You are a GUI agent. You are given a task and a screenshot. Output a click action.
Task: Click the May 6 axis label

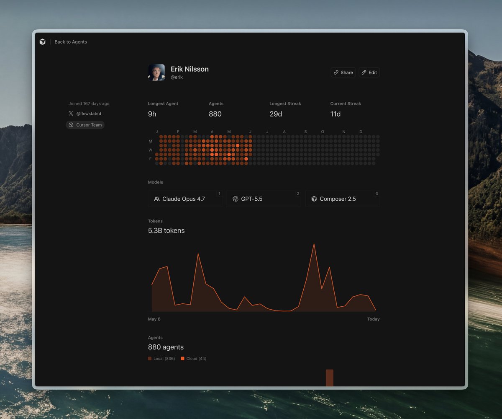click(x=154, y=319)
